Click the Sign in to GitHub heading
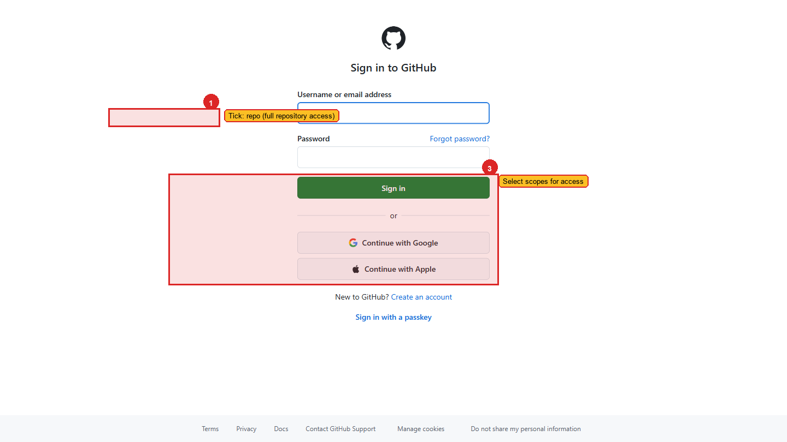The image size is (787, 442). click(393, 68)
